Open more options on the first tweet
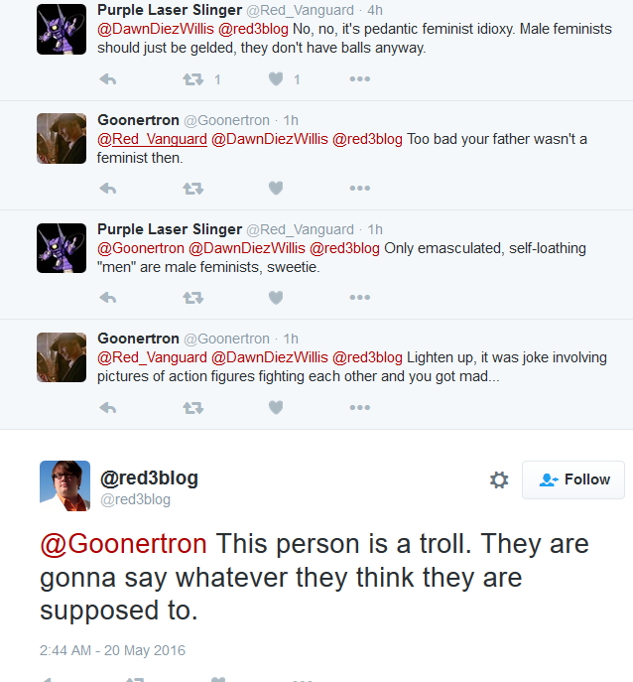The height and width of the screenshot is (682, 633). click(x=359, y=79)
